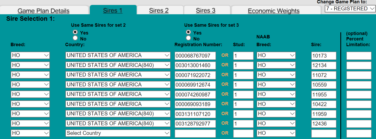This screenshot has height=139, width=376.
Task: Select No for same sires set 2
Action: [x=75, y=38]
